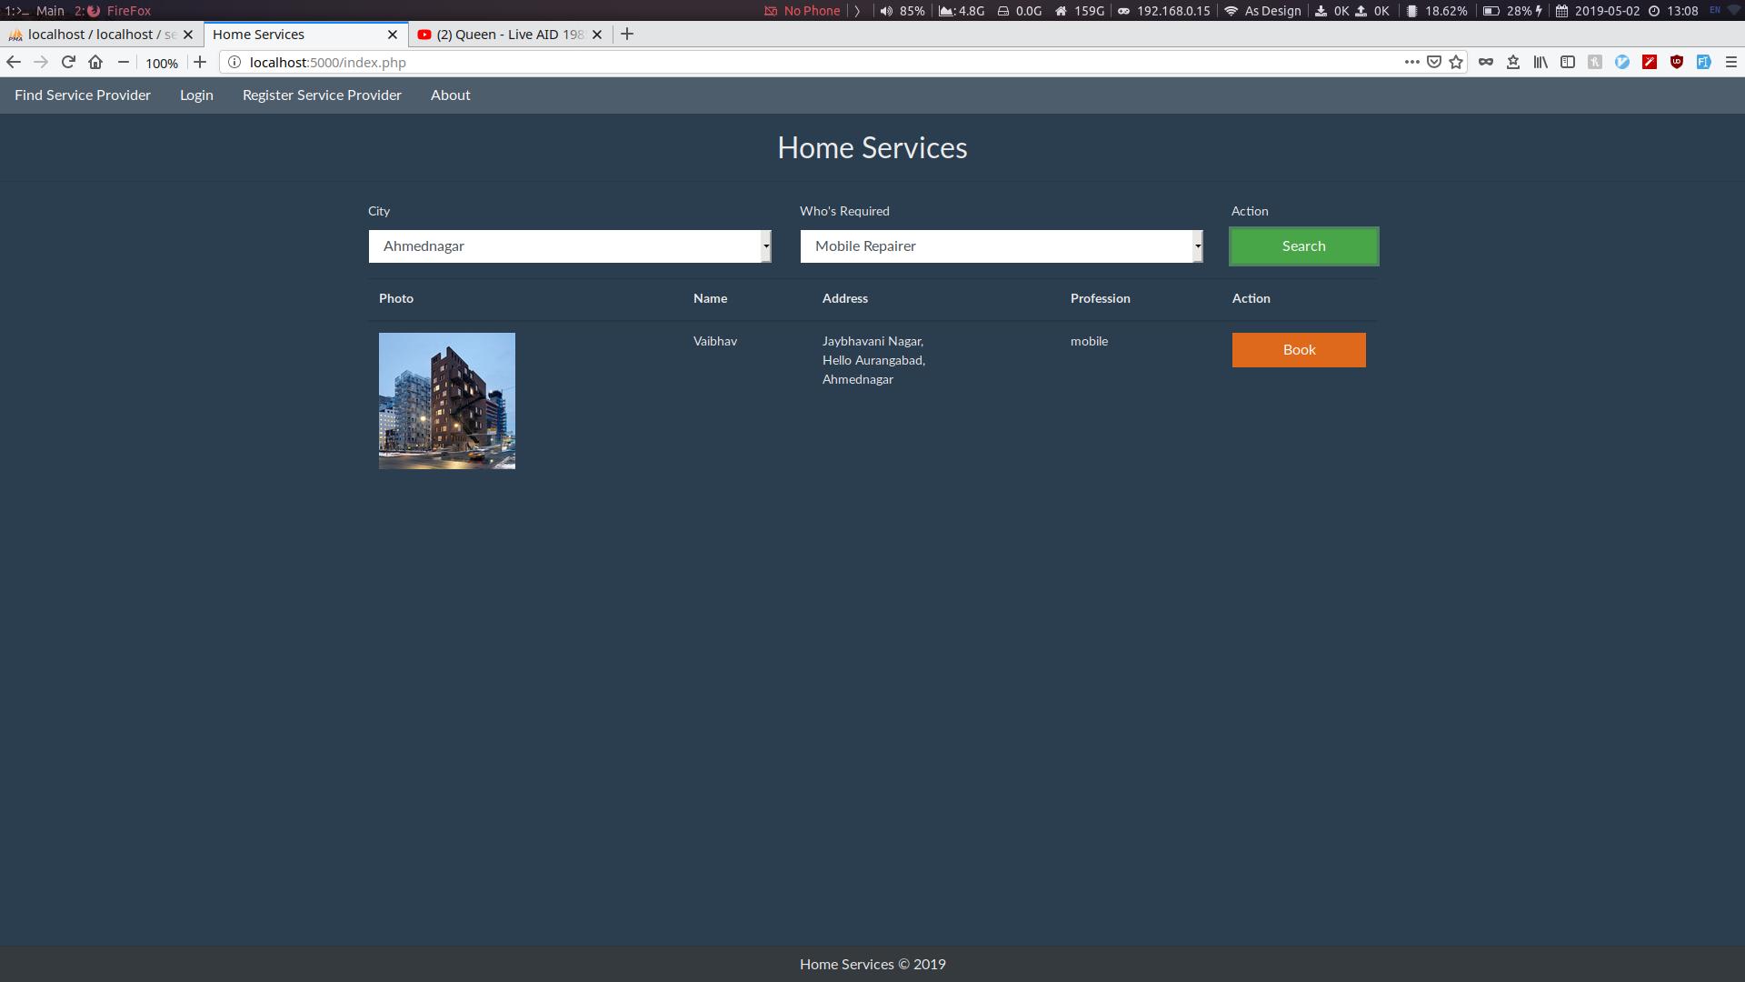
Task: Click the Book button for Vaibhav
Action: (1299, 349)
